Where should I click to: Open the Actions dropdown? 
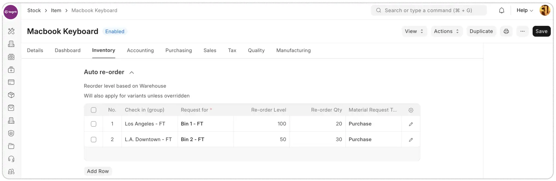tap(446, 31)
